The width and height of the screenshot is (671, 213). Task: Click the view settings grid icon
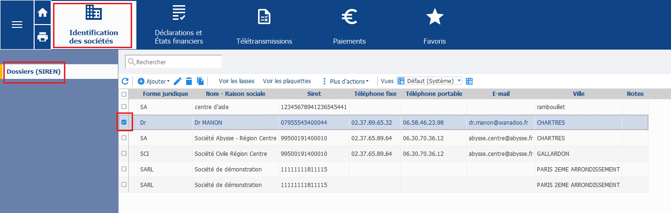click(x=469, y=81)
